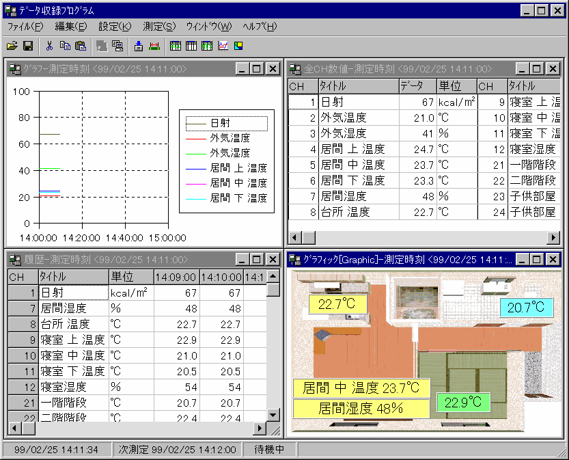Click the グラフ window title bar icon

(x=15, y=69)
